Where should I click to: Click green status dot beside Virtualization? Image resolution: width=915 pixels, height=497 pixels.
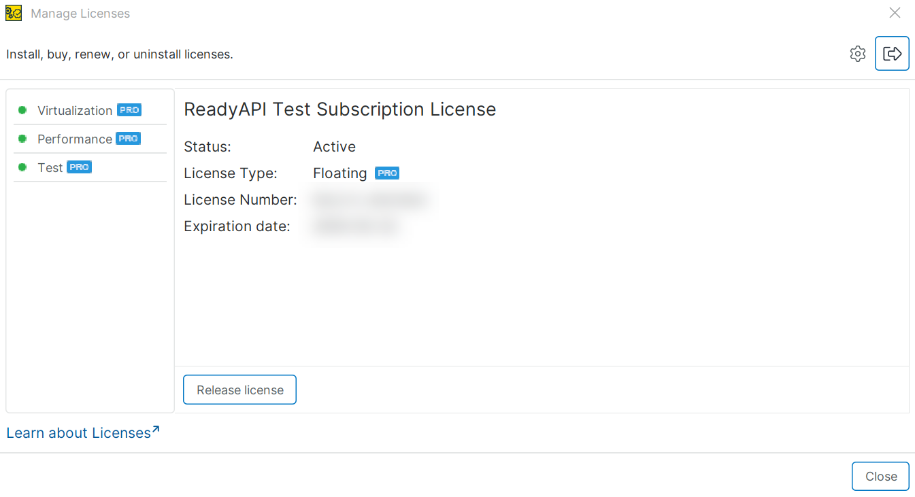[22, 110]
